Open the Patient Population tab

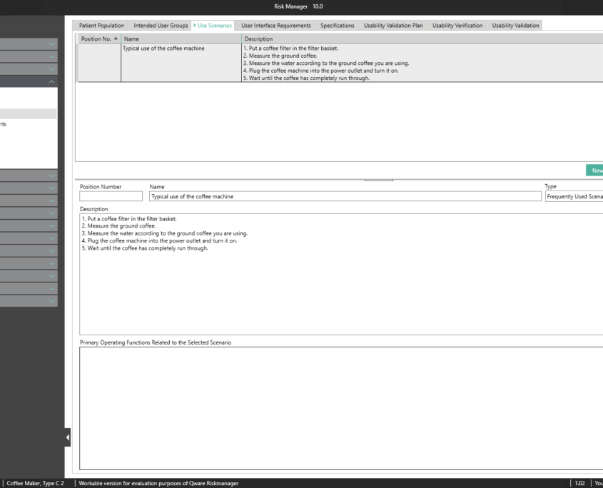coord(101,26)
